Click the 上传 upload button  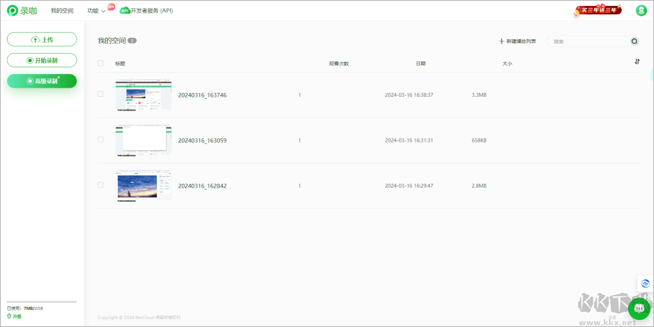click(42, 40)
